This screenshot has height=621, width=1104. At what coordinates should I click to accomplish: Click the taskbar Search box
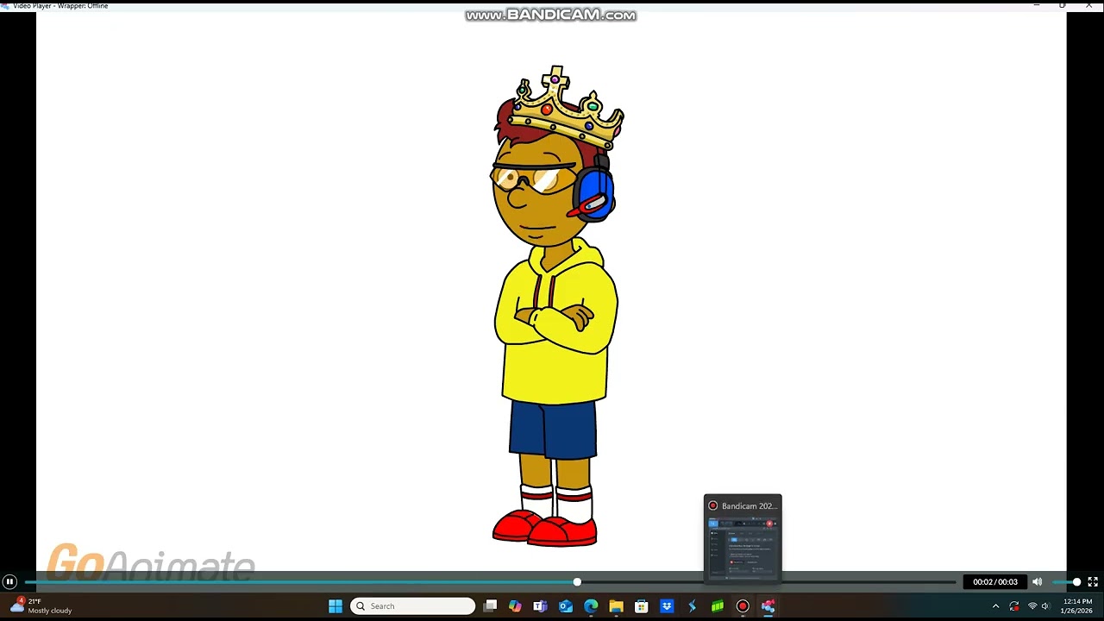pyautogui.click(x=412, y=606)
